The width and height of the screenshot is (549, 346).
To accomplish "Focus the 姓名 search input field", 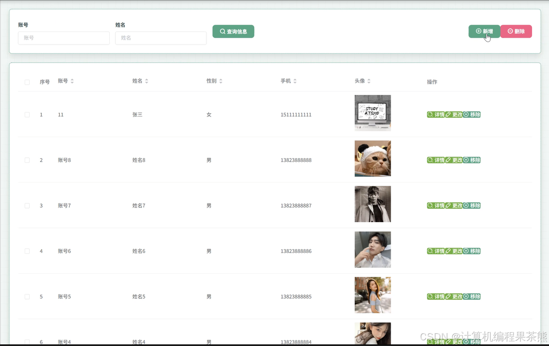I will pos(161,38).
